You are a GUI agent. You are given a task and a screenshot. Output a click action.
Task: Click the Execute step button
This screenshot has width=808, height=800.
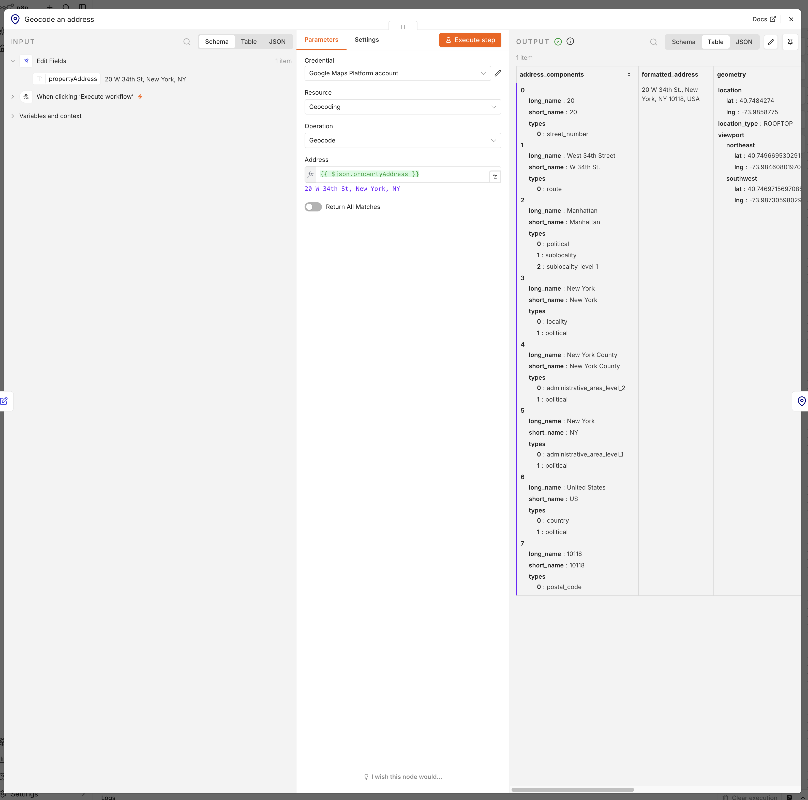point(470,40)
